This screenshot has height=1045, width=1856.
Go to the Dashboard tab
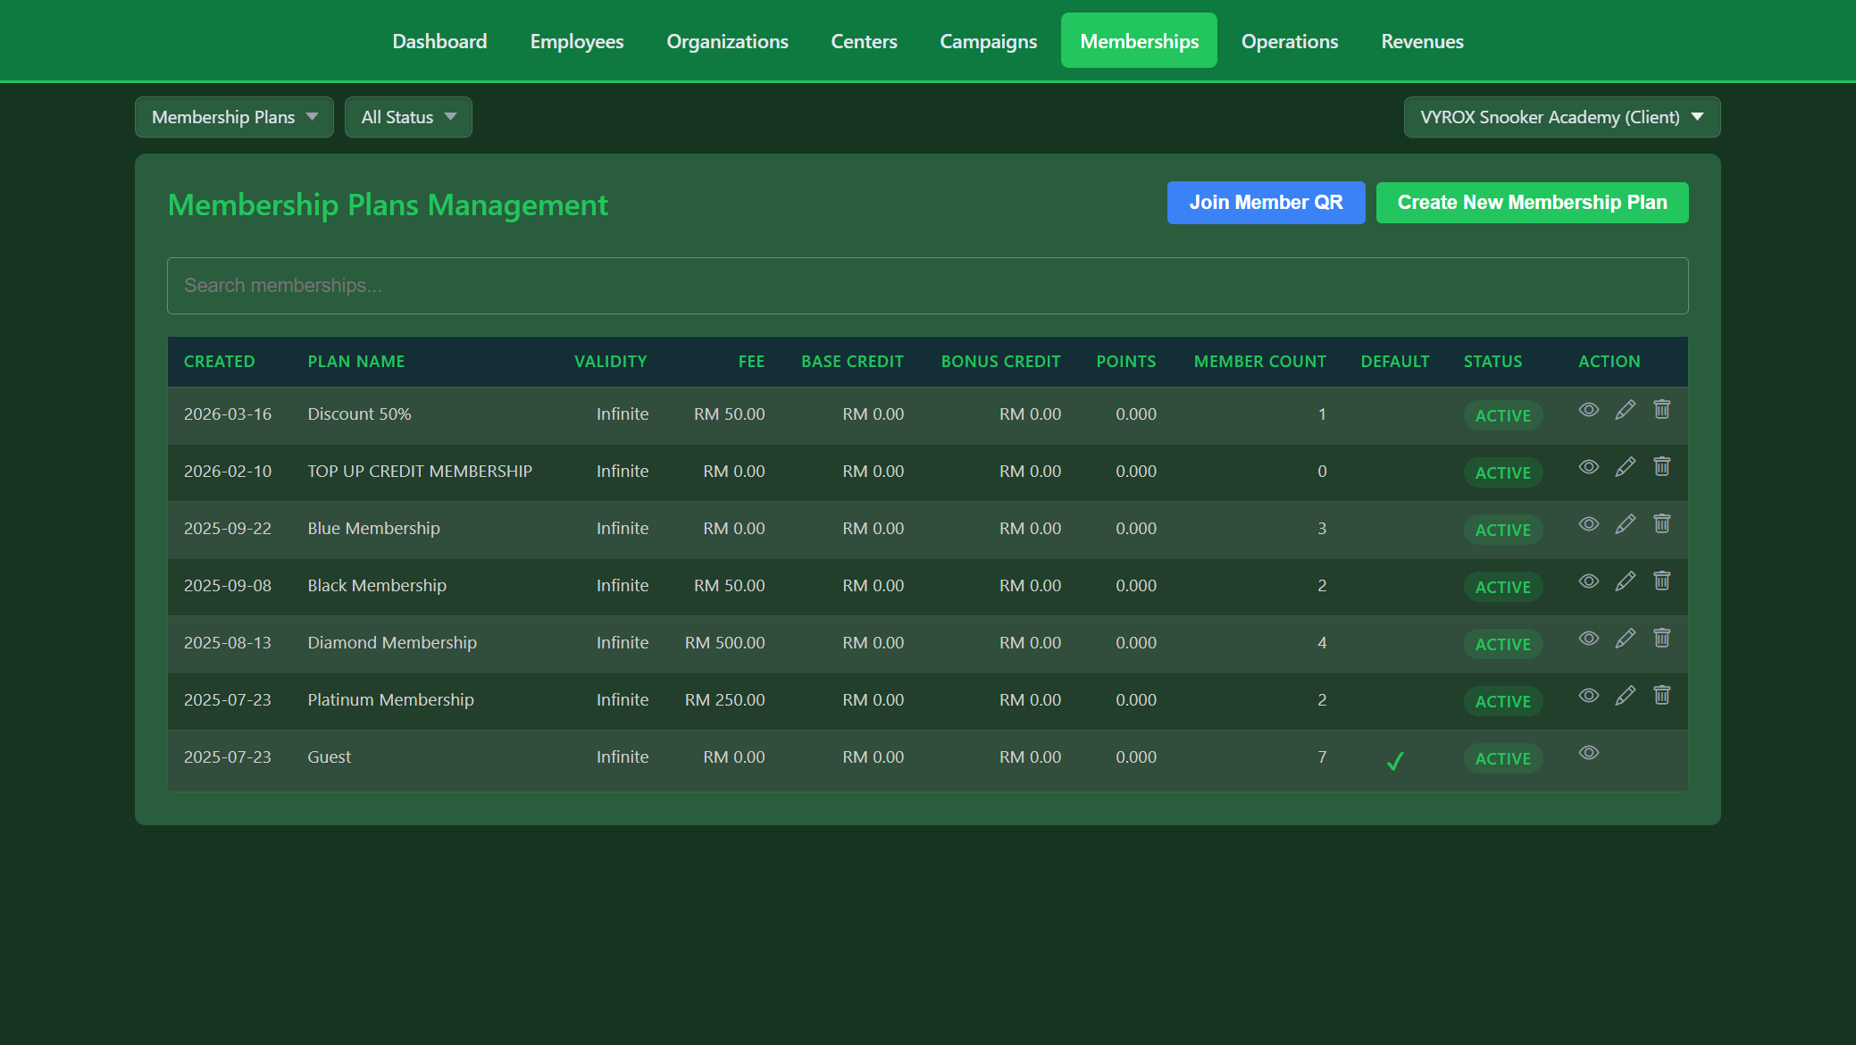click(x=439, y=41)
